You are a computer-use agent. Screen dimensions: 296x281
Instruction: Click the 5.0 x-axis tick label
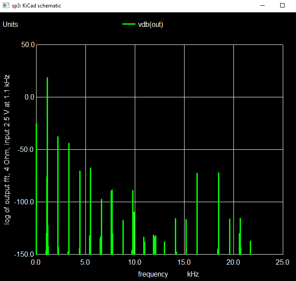tap(85, 263)
